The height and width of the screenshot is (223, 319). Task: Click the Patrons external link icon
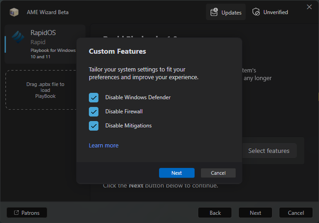(16, 213)
